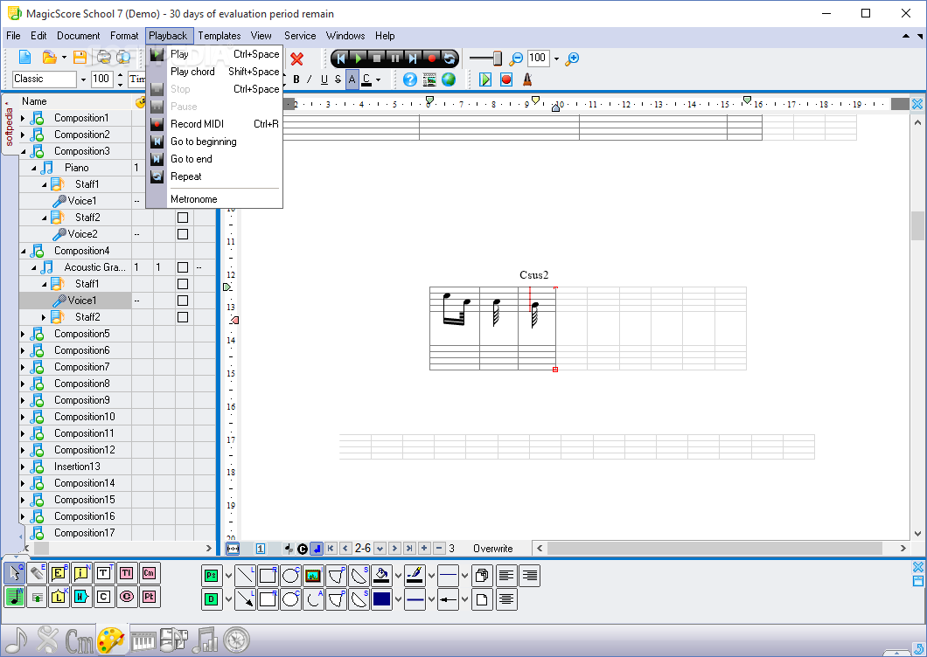This screenshot has width=927, height=657.
Task: Select the arrow pointer tool
Action: (14, 573)
